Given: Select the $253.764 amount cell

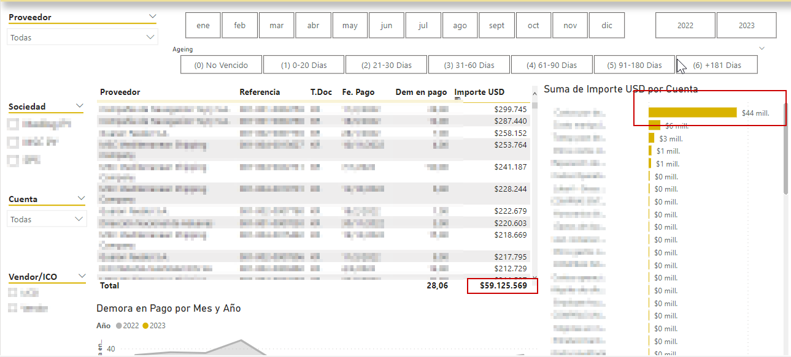Looking at the screenshot, I should (511, 145).
